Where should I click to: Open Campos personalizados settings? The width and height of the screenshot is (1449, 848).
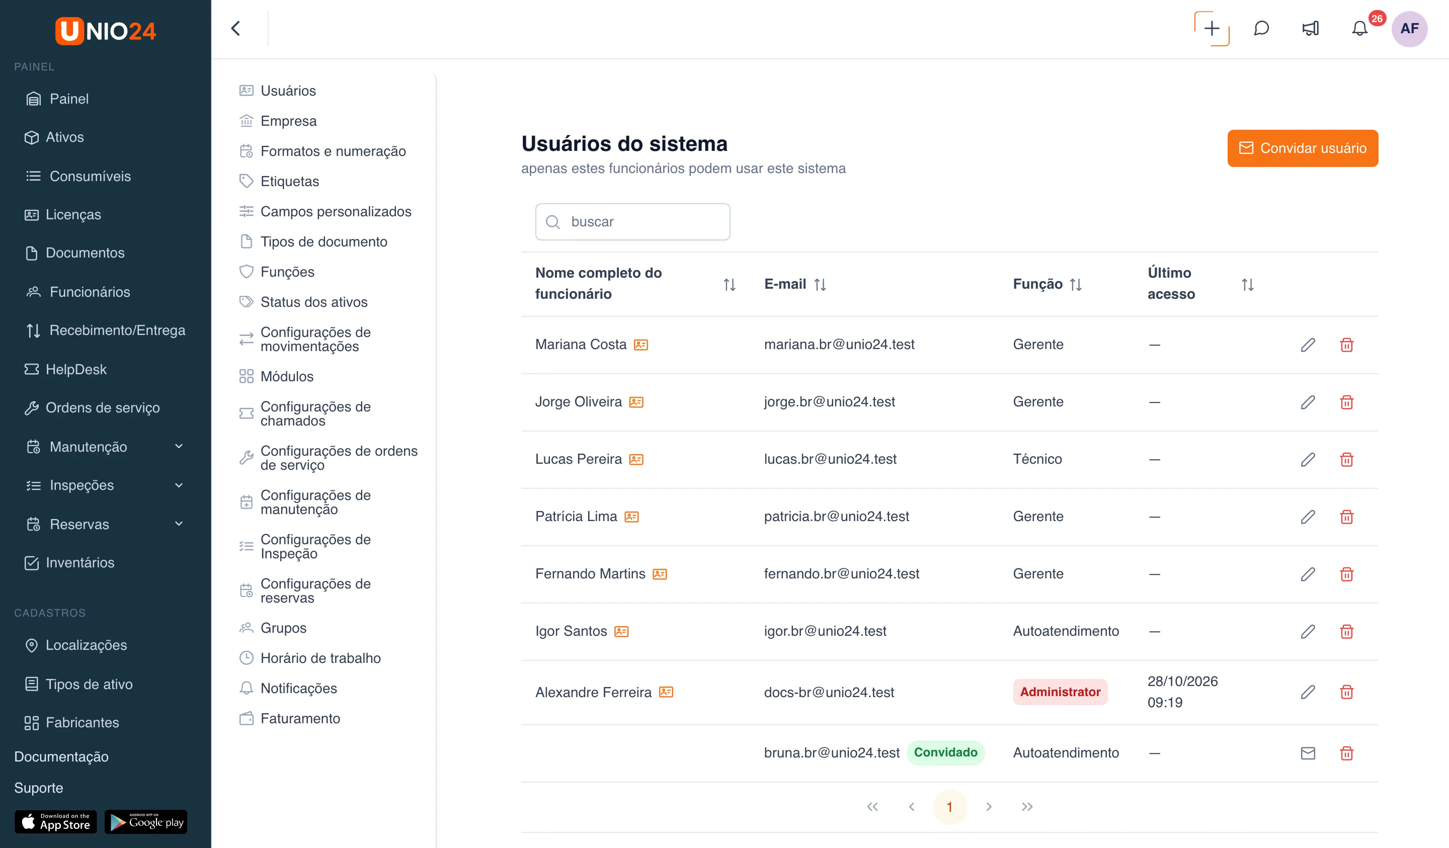[335, 211]
